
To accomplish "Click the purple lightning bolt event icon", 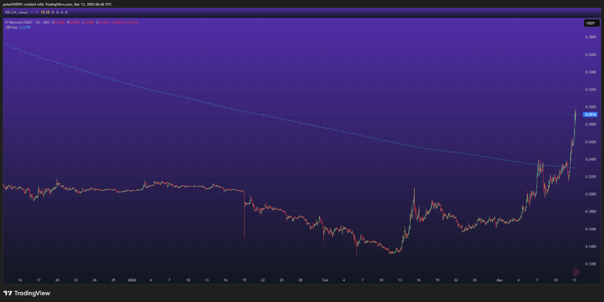I will click(576, 271).
